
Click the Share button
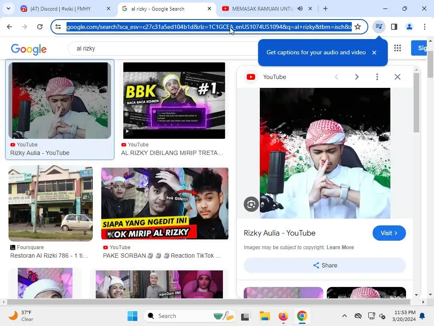pyautogui.click(x=325, y=265)
